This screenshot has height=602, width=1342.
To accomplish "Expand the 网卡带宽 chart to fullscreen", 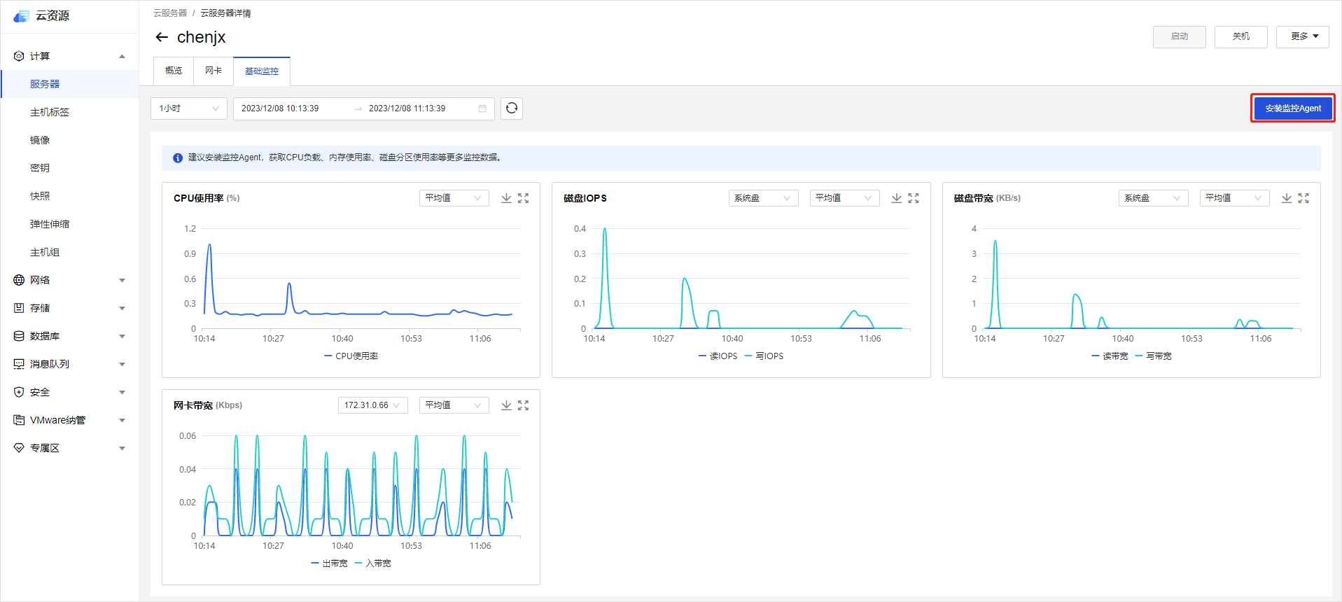I will (523, 405).
